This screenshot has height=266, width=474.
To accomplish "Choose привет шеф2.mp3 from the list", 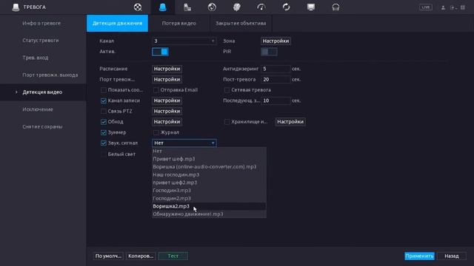I will point(209,183).
